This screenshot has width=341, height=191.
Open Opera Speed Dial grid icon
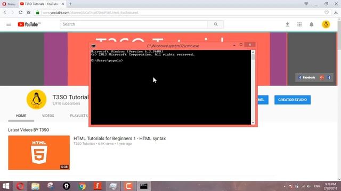28,13
